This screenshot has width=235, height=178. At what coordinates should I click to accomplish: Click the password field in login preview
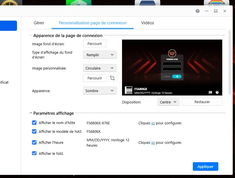172,69
